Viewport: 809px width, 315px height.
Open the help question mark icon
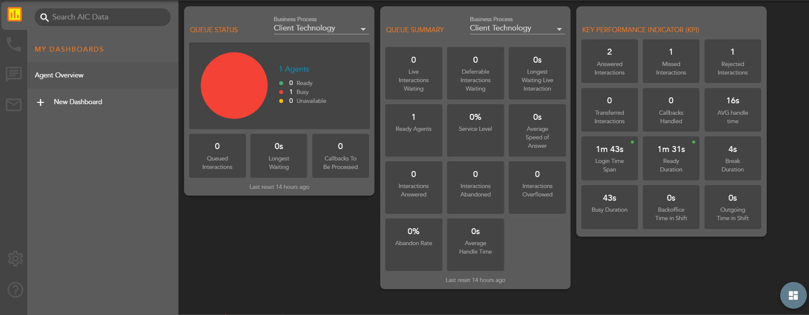click(15, 290)
